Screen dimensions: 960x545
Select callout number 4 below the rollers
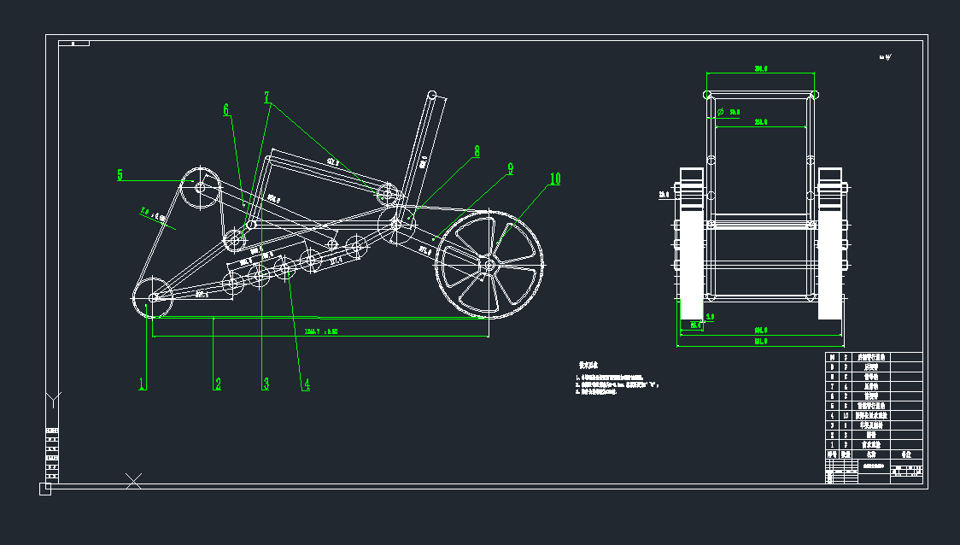[306, 384]
